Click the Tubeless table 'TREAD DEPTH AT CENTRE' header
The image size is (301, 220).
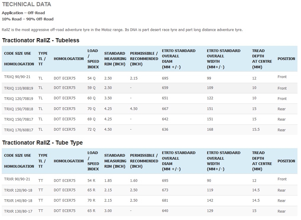(x=262, y=59)
